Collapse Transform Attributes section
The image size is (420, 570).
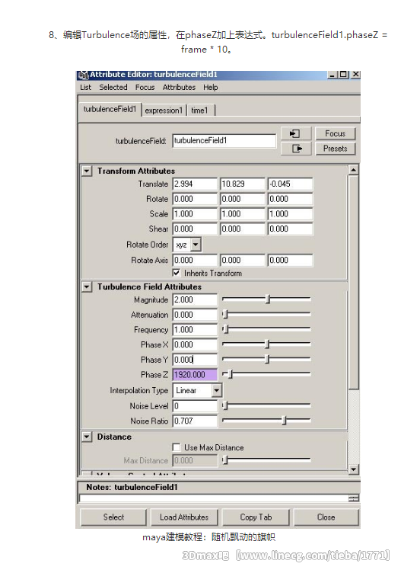click(x=87, y=171)
